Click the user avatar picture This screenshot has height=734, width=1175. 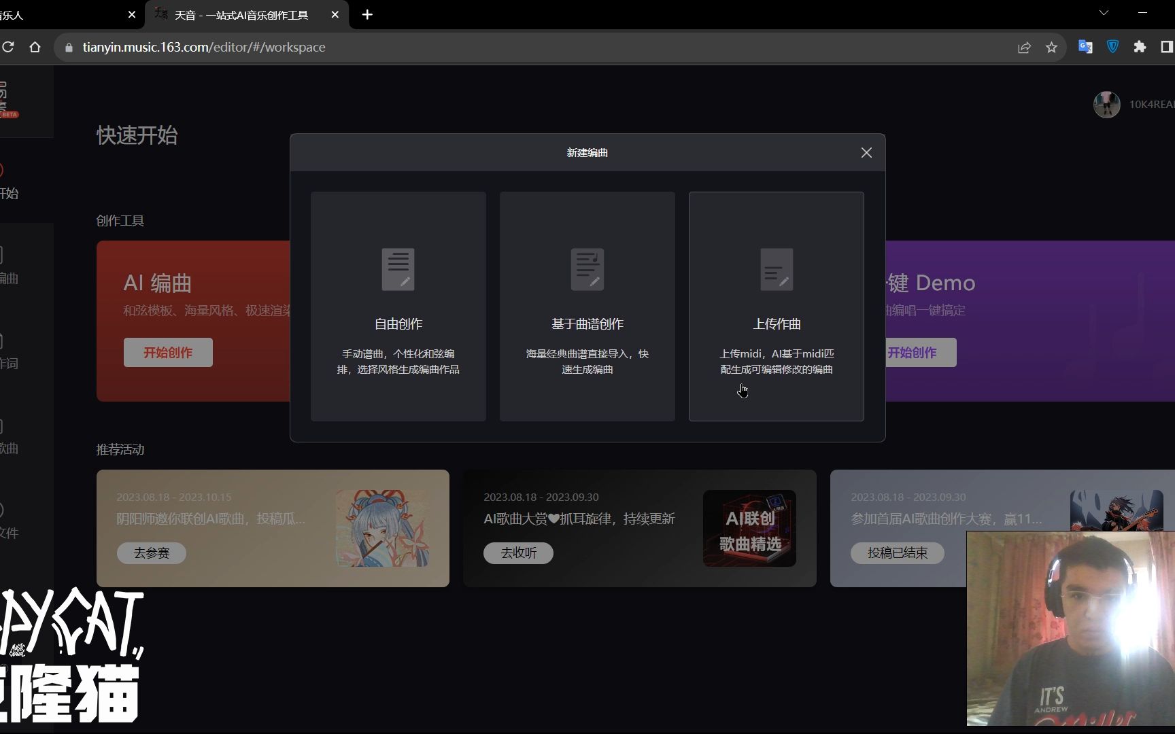coord(1106,104)
